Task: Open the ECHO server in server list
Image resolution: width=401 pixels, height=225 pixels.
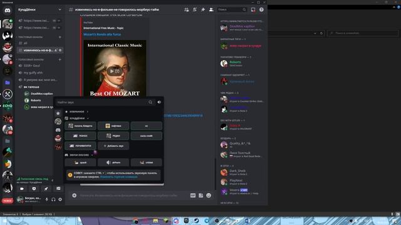Action: coord(8,106)
